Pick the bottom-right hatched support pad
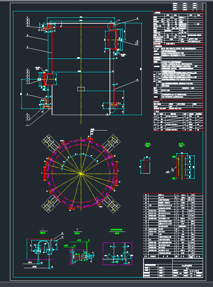Screen dimensions: 213x287 [112, 204]
